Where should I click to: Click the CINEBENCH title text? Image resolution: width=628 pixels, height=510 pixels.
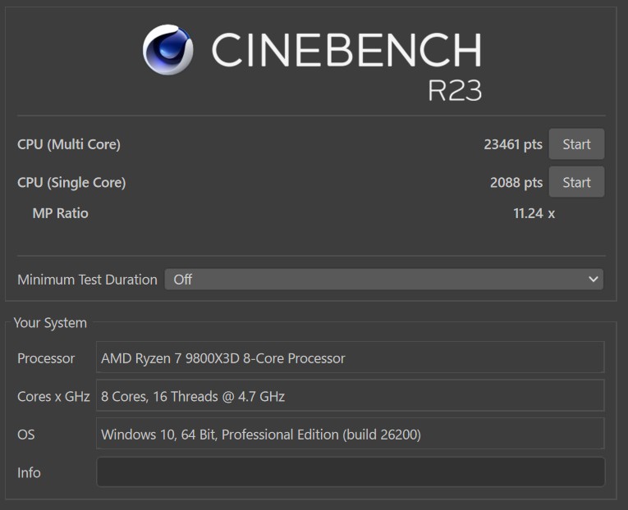tap(346, 51)
